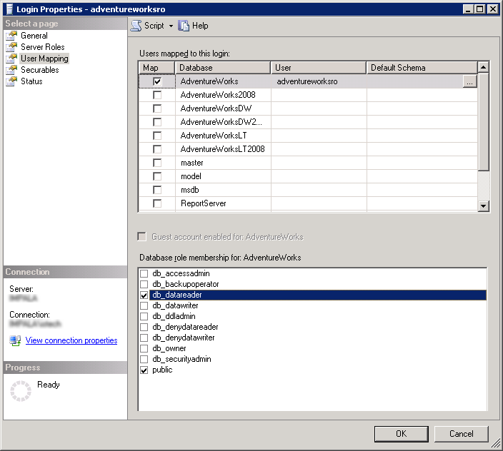Open the Script dropdown arrow

click(x=171, y=26)
